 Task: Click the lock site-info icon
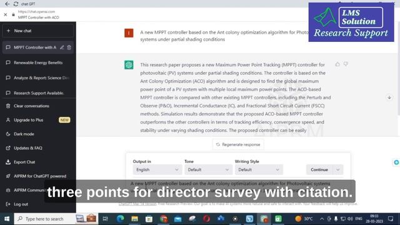coord(13,14)
